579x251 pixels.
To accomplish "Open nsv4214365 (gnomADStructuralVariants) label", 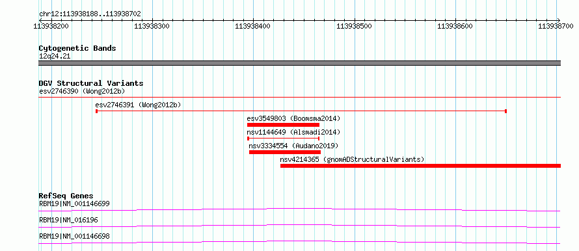I will 352,159.
